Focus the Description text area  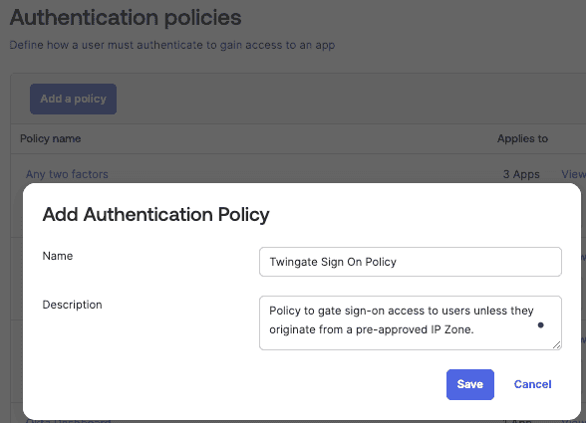[x=411, y=322]
